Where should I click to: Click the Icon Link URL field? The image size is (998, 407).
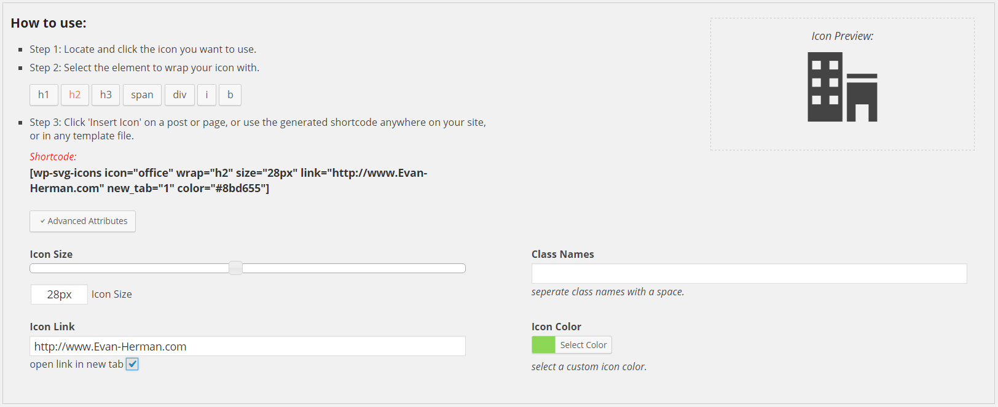tap(247, 346)
